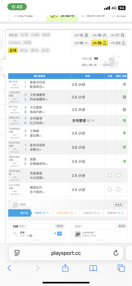Open Safari bookmarks book icon
This screenshot has width=132, height=286.
pyautogui.click(x=93, y=268)
